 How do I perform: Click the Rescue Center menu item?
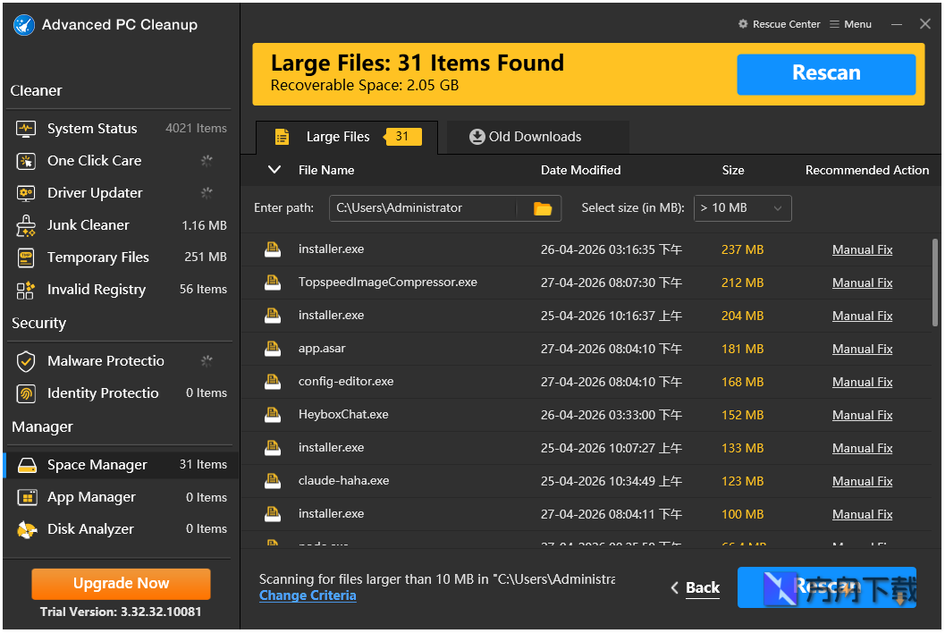point(780,24)
